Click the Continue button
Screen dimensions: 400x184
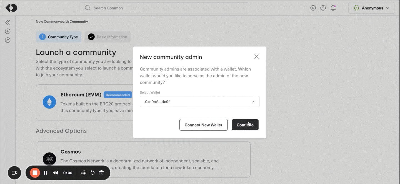[245, 125]
